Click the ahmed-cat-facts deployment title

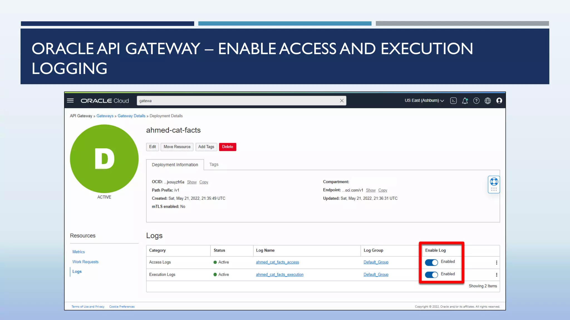[x=173, y=130]
